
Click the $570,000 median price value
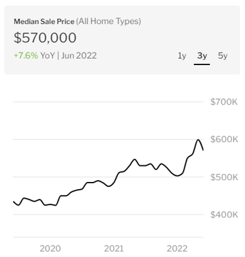pos(45,38)
